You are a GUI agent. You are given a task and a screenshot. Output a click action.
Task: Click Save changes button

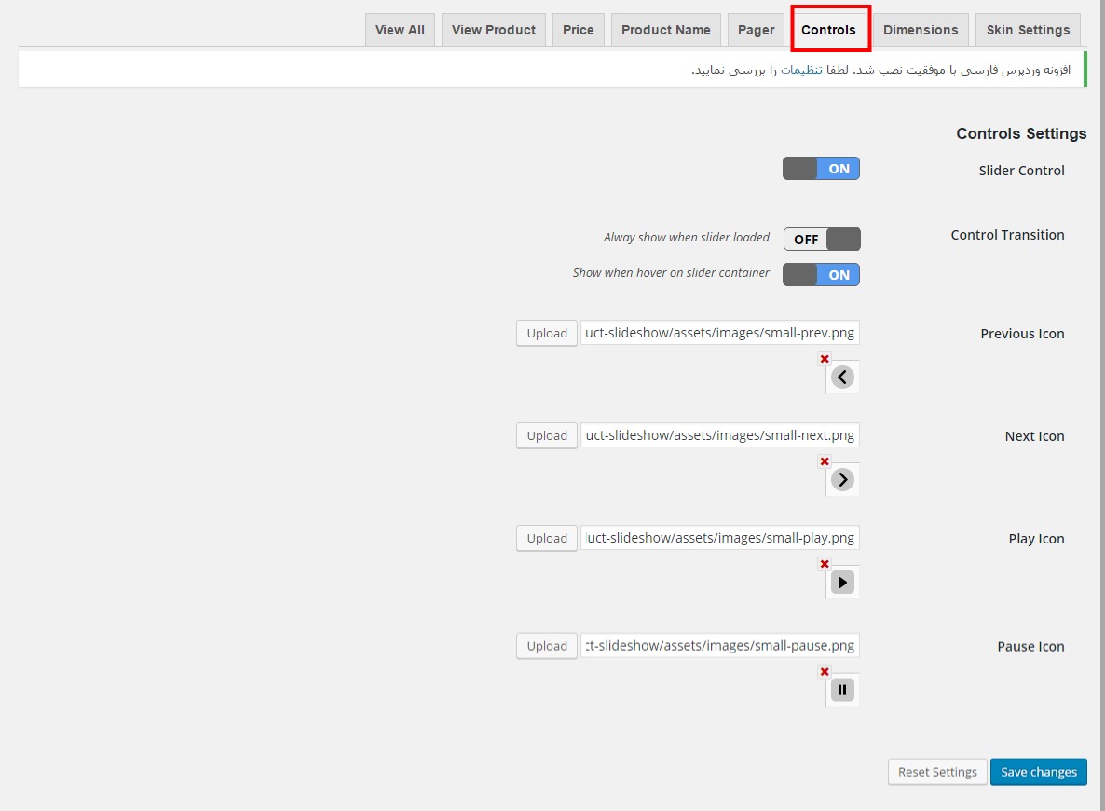click(x=1038, y=772)
